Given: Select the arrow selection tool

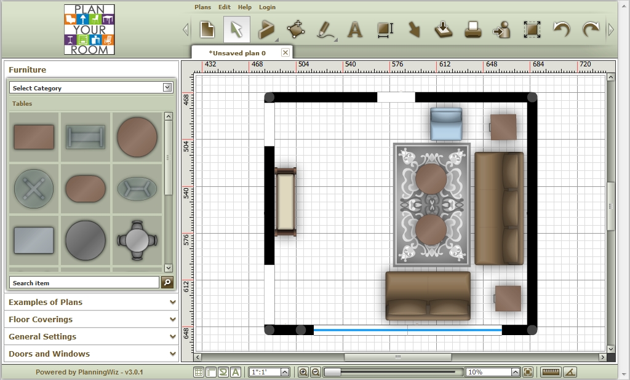Looking at the screenshot, I should (236, 29).
